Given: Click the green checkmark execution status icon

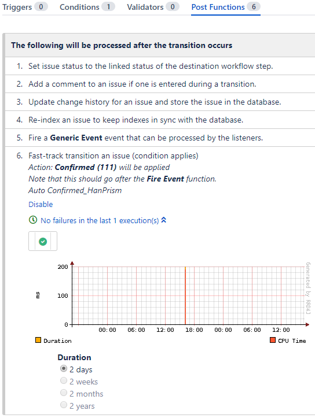Looking at the screenshot, I should [43, 242].
